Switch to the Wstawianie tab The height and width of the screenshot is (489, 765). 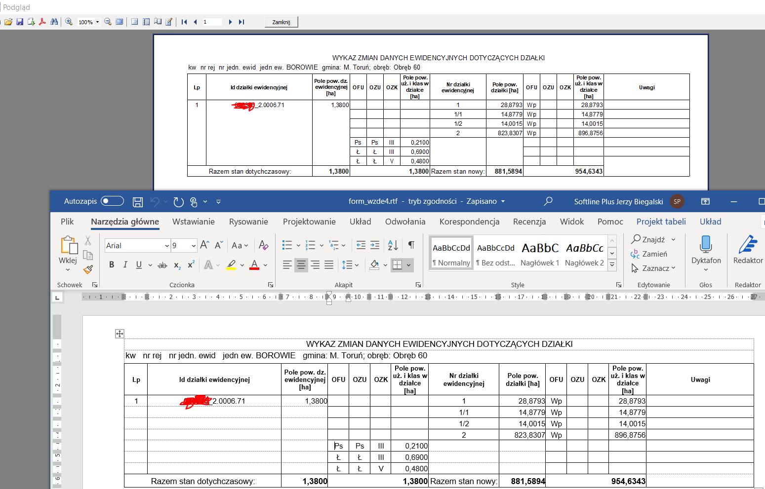click(194, 222)
